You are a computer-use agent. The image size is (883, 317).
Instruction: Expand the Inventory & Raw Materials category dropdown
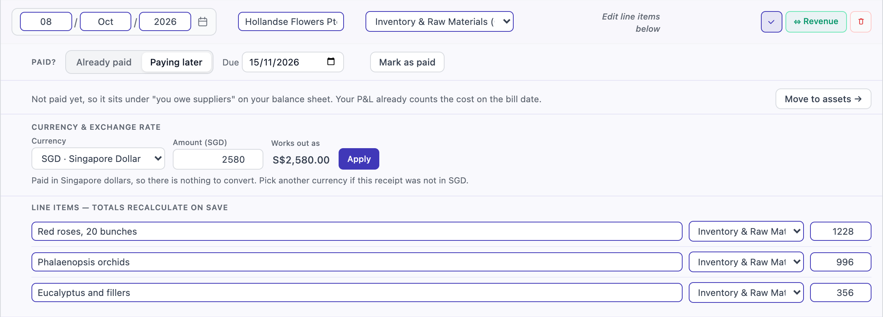(x=439, y=21)
